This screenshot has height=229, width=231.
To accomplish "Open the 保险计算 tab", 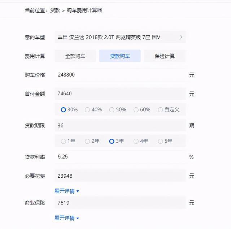I will pos(165,56).
